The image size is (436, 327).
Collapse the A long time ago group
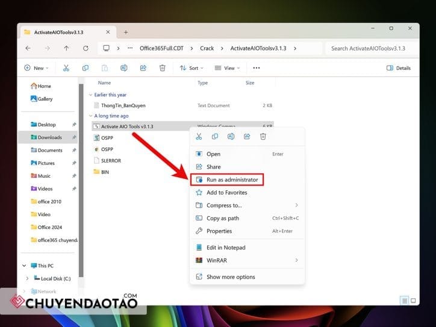click(91, 116)
